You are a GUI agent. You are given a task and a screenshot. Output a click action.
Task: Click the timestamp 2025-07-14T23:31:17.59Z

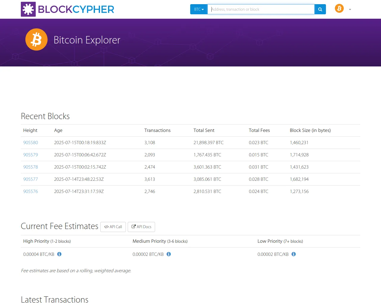(79, 192)
